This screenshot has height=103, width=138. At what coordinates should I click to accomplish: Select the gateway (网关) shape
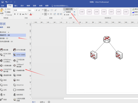click(x=17, y=80)
